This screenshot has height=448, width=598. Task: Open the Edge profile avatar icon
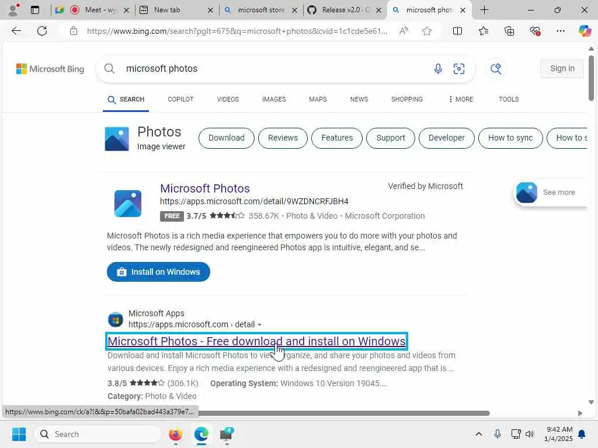pyautogui.click(x=13, y=10)
